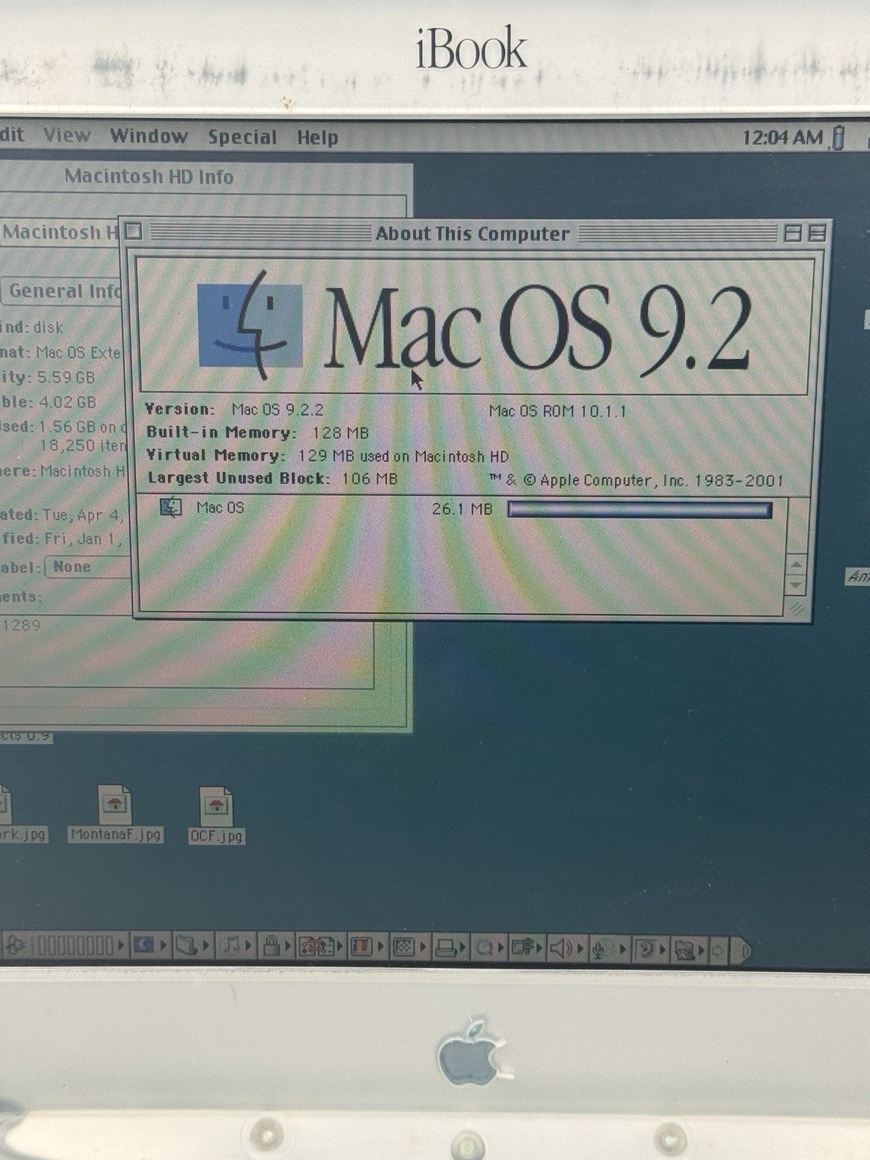Click the Apple Computer copyright text

point(637,480)
